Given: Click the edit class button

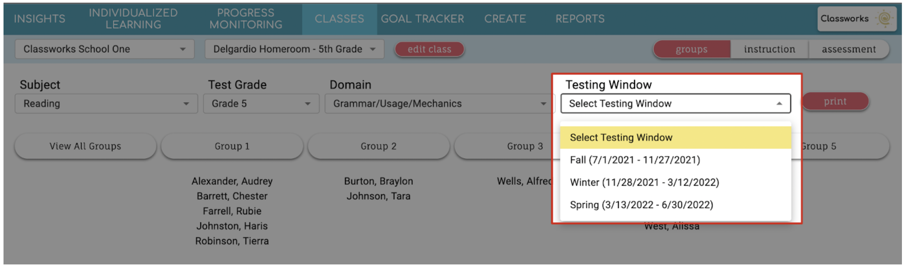Looking at the screenshot, I should coord(429,49).
